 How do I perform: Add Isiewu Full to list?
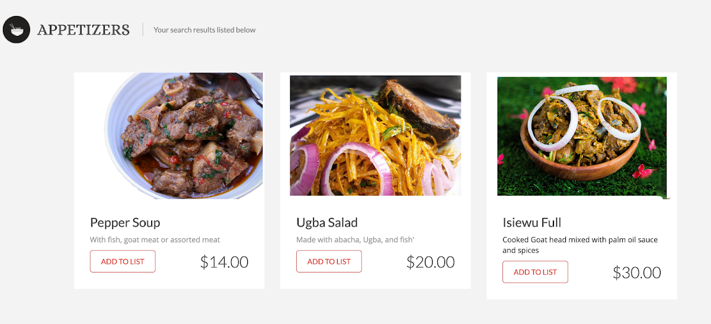535,272
